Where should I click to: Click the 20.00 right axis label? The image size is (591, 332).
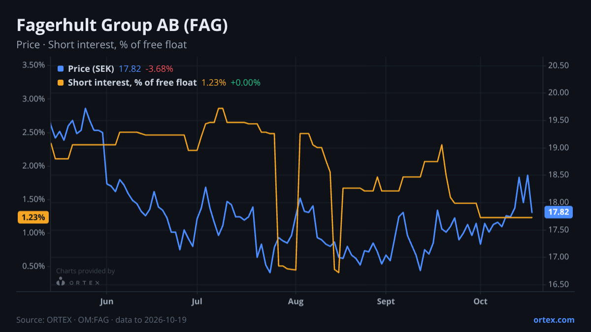[x=559, y=93]
